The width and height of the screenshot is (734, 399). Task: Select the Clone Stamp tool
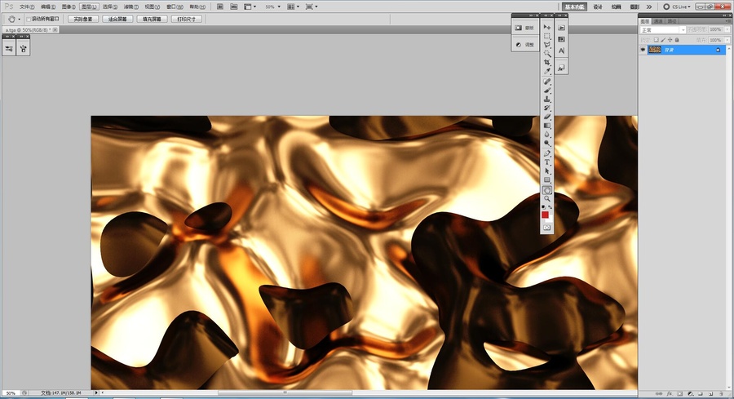[x=546, y=100]
